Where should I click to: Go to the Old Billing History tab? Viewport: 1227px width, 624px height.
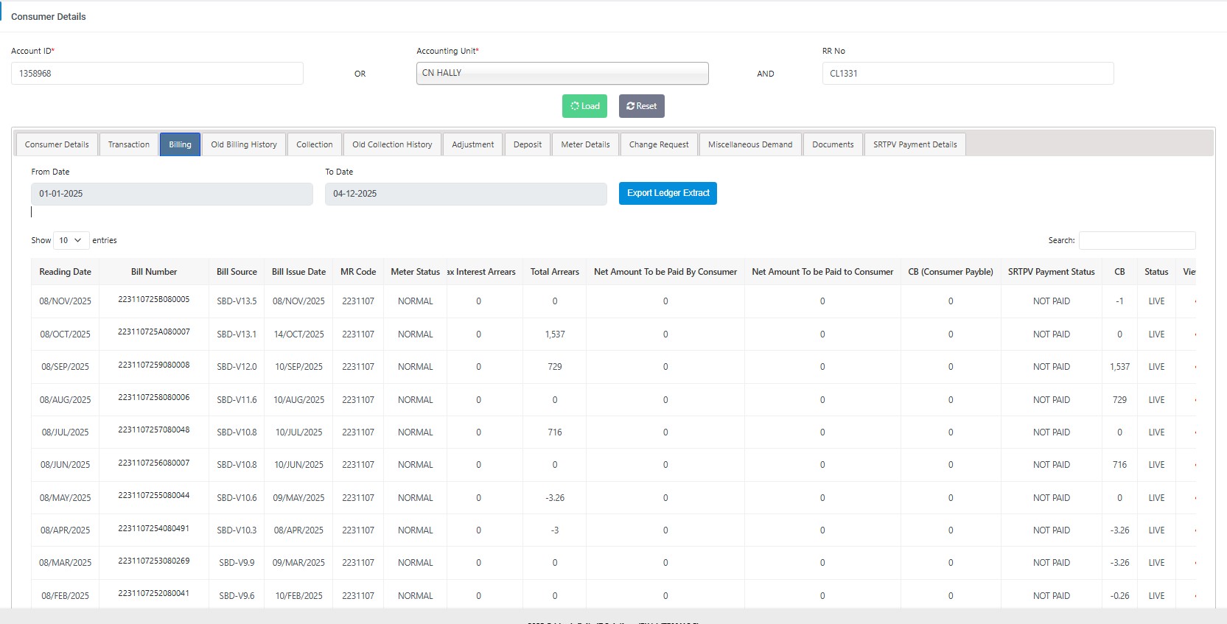pos(244,144)
